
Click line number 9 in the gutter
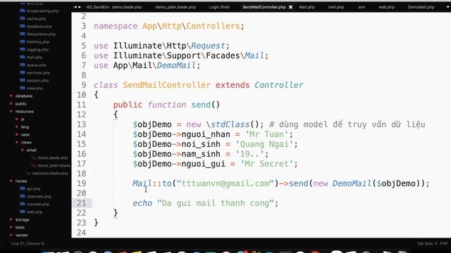click(83, 85)
